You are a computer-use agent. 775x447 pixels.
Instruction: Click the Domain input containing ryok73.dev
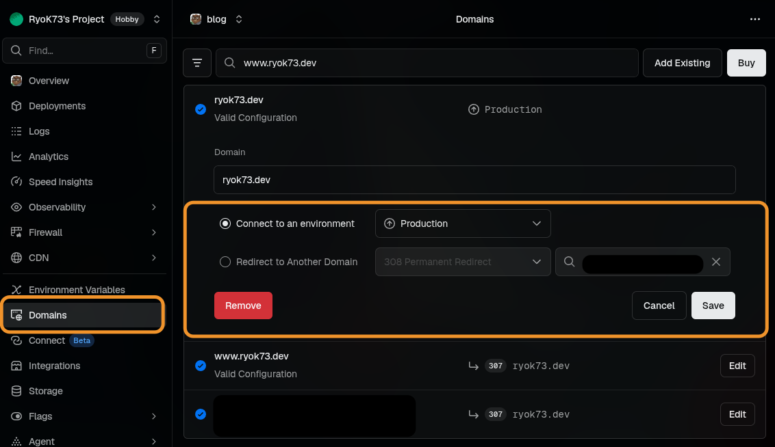(474, 180)
